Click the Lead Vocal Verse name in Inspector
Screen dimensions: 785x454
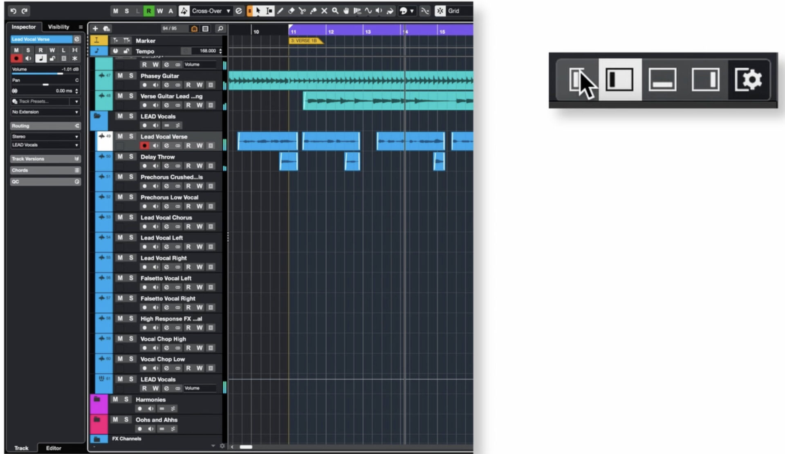click(x=41, y=39)
